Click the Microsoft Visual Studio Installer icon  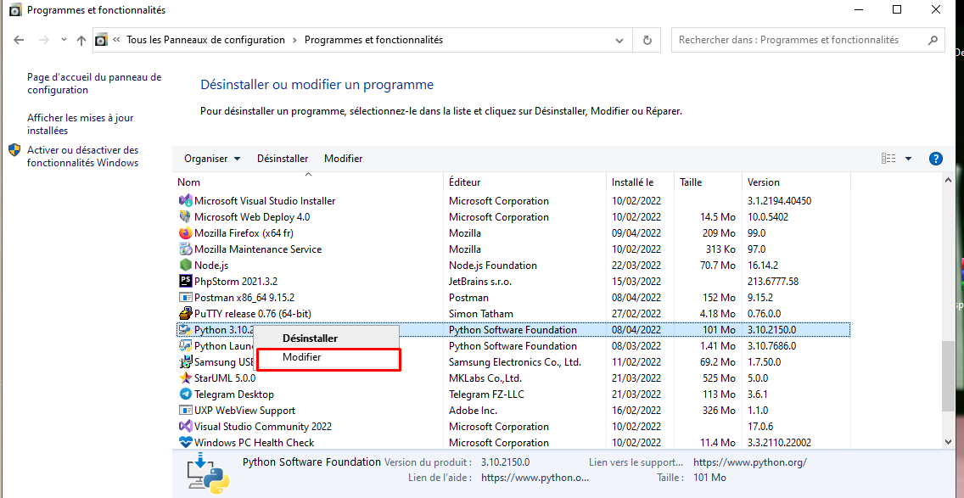[x=185, y=200]
